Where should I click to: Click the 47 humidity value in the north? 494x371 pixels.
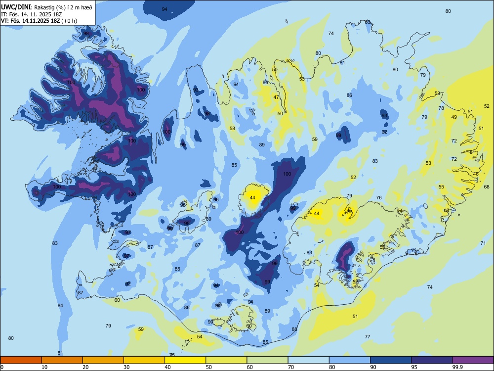tap(276, 97)
